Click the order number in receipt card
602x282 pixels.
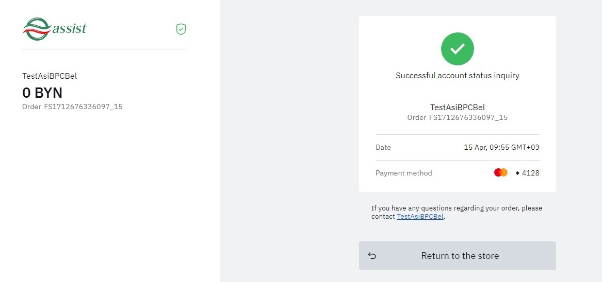coord(457,117)
